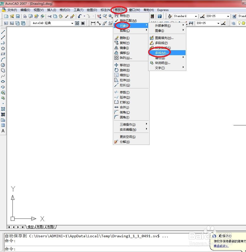Choose 分解(X) in the Modify menu

point(131,142)
